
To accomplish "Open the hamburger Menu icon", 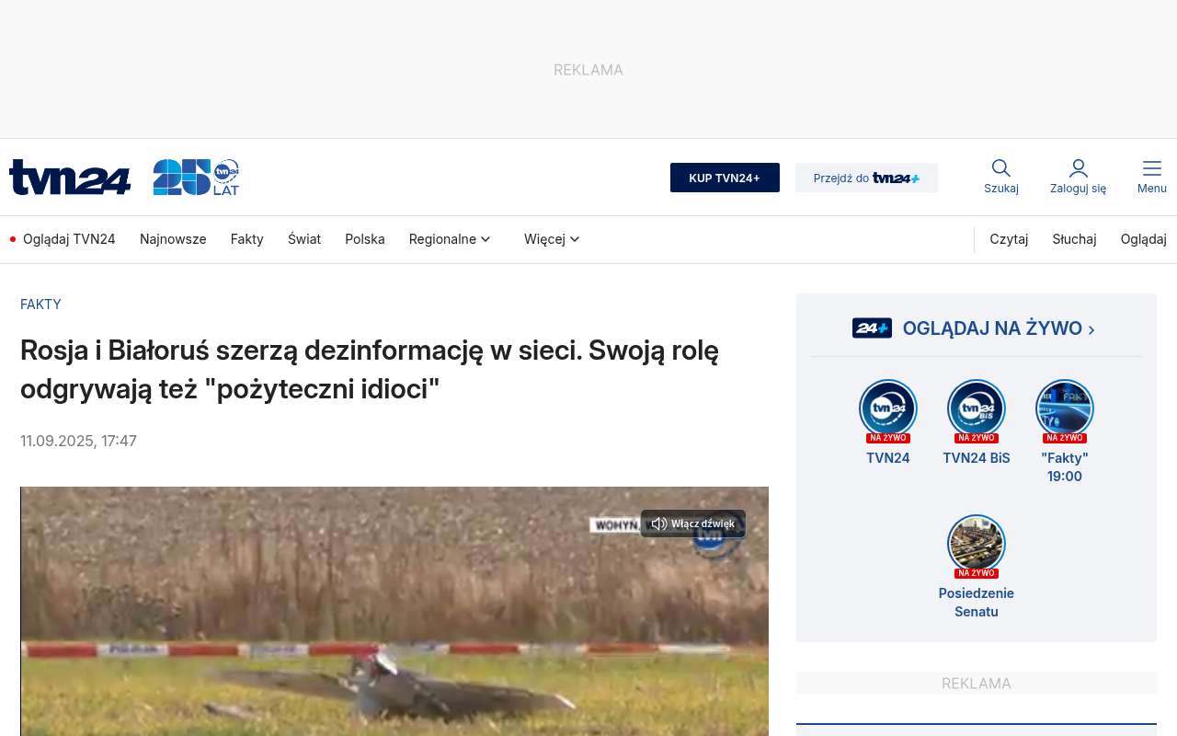I will click(x=1152, y=168).
